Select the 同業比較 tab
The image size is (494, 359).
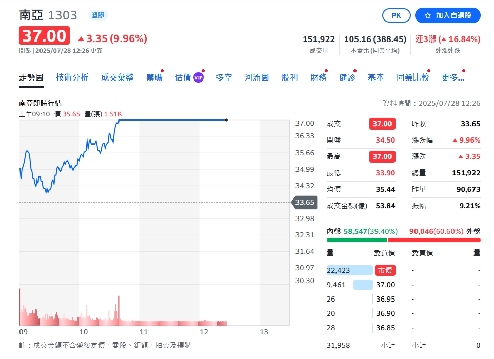pyautogui.click(x=412, y=77)
